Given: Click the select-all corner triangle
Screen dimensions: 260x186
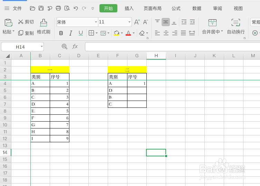Looking at the screenshot, I should click(8, 56).
